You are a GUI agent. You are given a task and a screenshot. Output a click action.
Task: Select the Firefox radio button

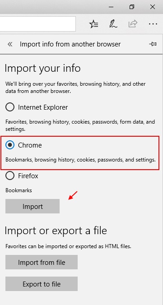click(x=10, y=176)
